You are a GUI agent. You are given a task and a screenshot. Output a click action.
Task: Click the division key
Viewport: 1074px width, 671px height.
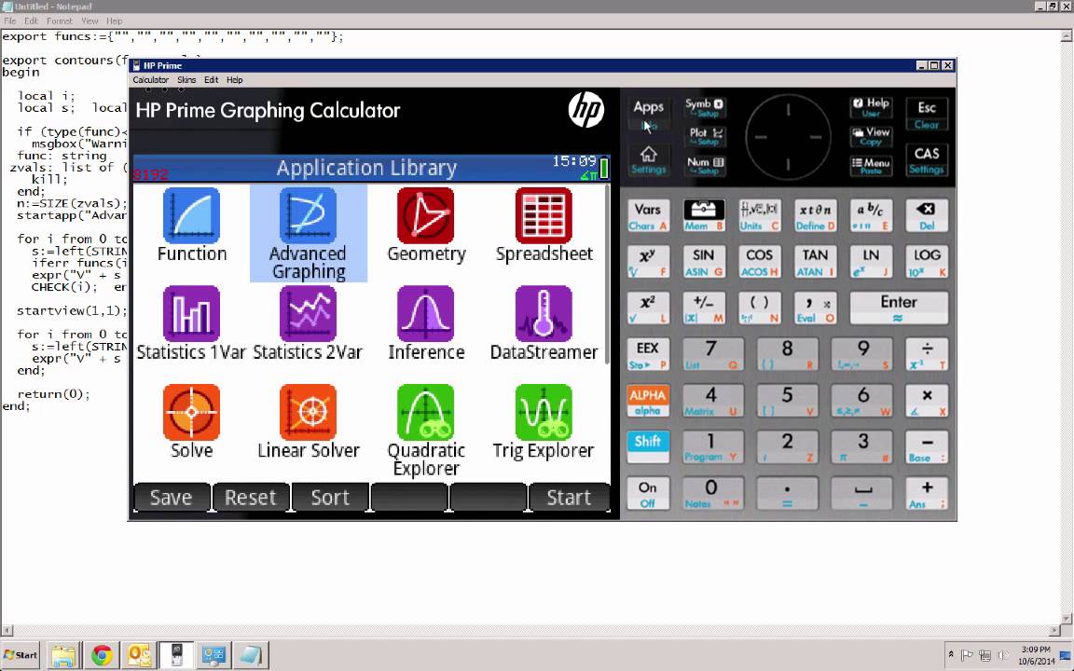[927, 354]
